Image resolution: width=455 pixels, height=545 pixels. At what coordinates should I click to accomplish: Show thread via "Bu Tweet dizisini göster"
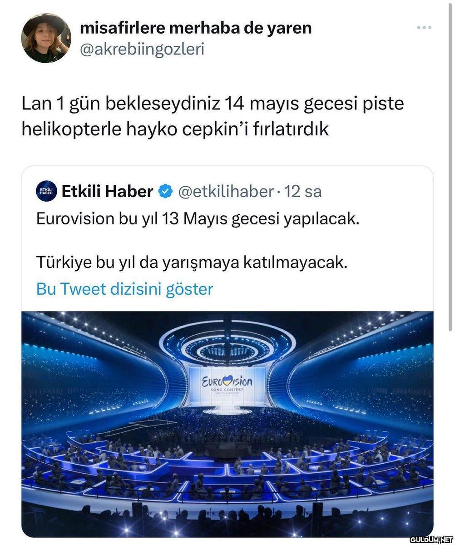coord(124,289)
